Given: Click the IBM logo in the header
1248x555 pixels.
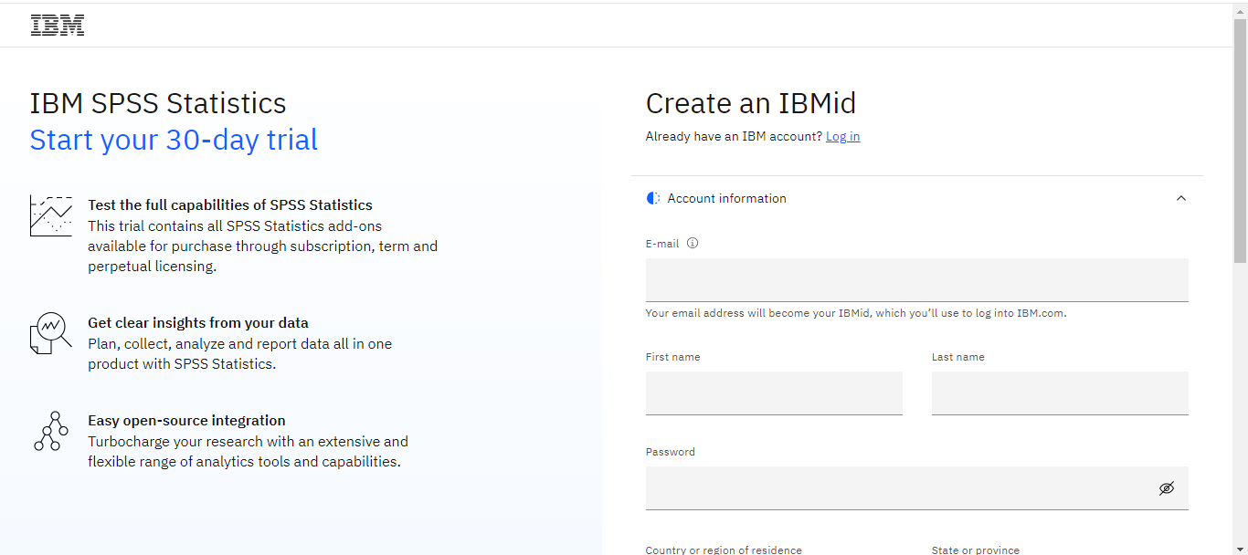Looking at the screenshot, I should coord(58,26).
